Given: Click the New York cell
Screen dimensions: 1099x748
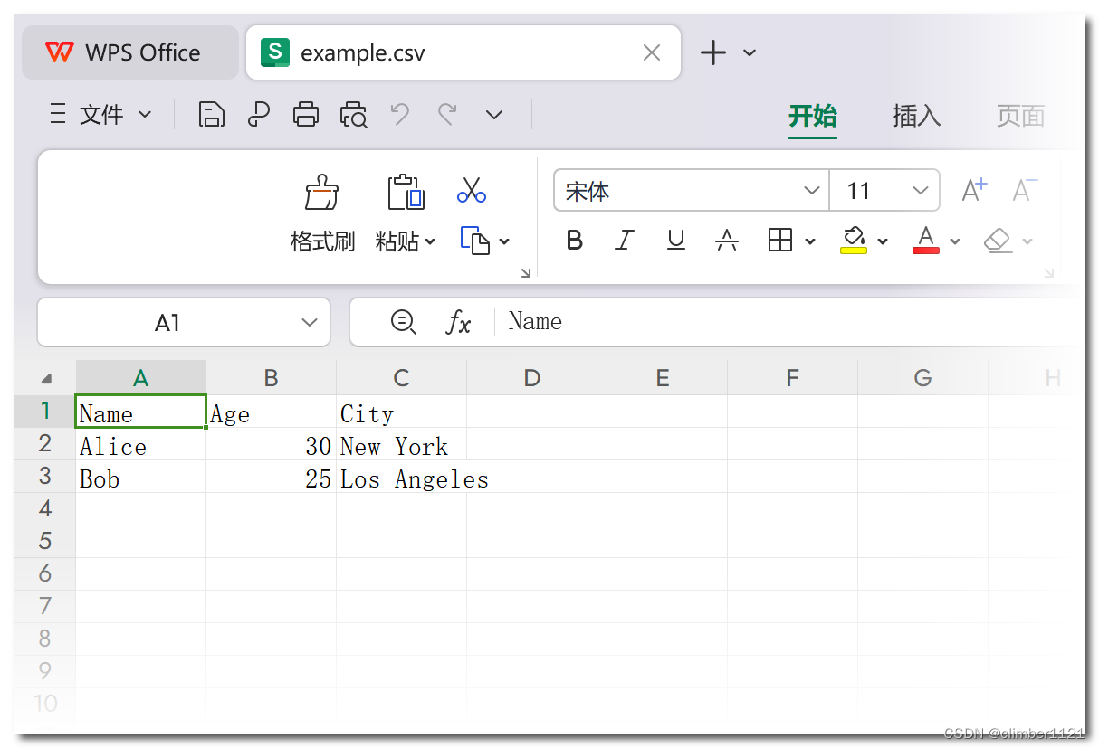Looking at the screenshot, I should [x=401, y=444].
